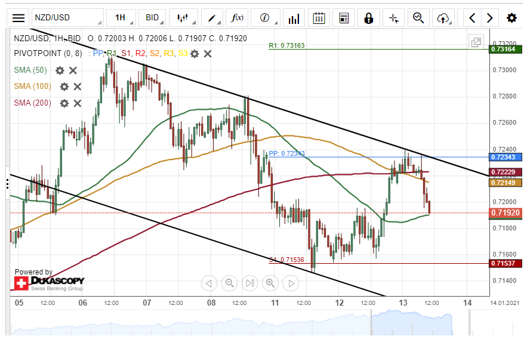Click the 14.01.2021 date label

click(x=505, y=303)
